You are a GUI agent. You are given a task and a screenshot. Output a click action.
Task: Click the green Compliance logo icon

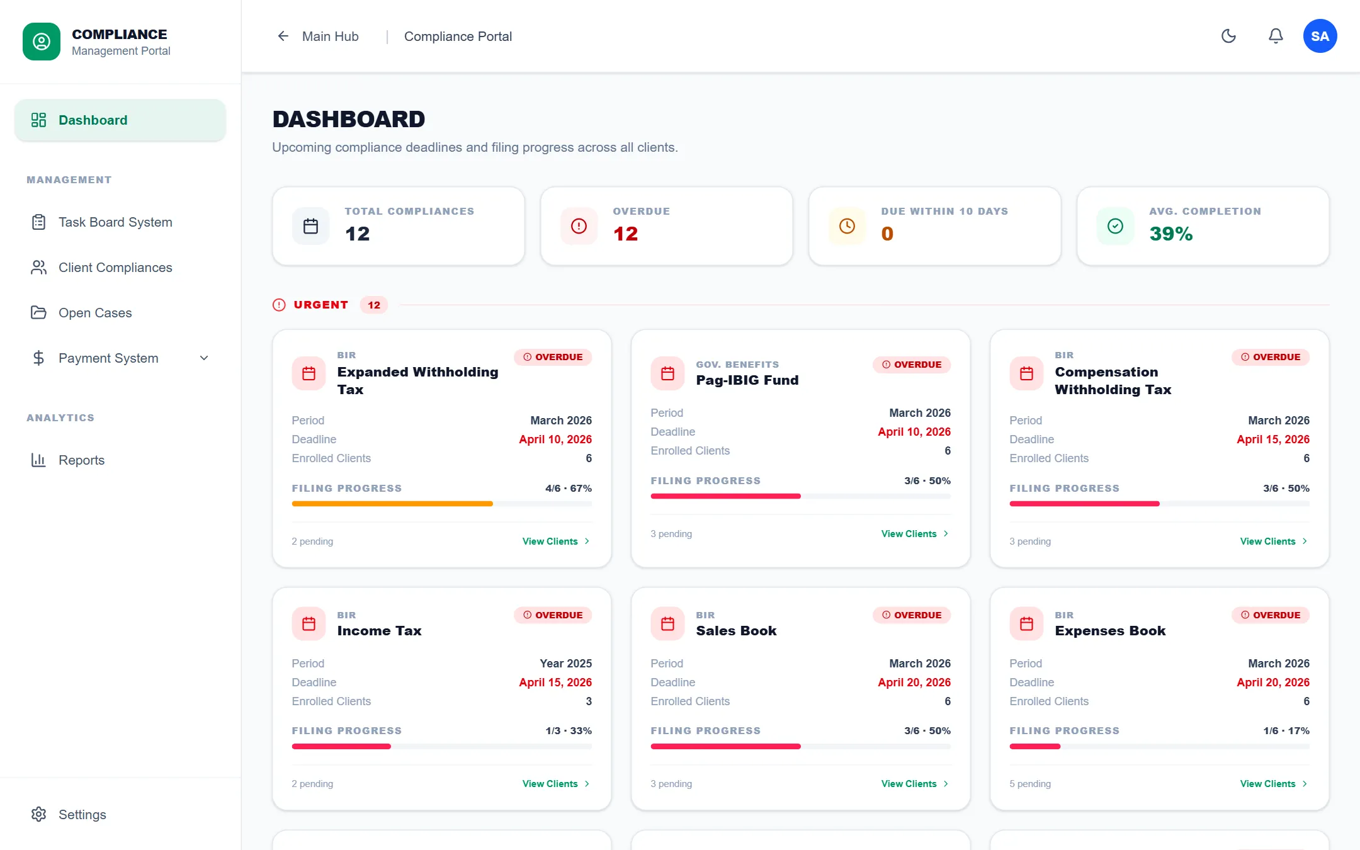(42, 42)
